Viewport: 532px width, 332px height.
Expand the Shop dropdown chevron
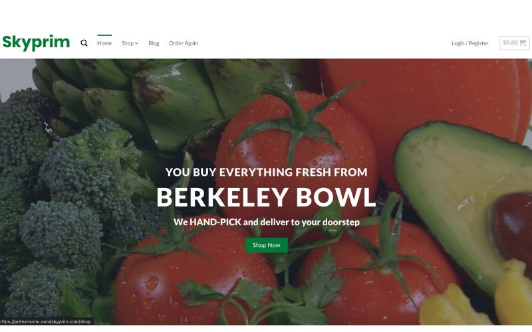click(x=137, y=43)
